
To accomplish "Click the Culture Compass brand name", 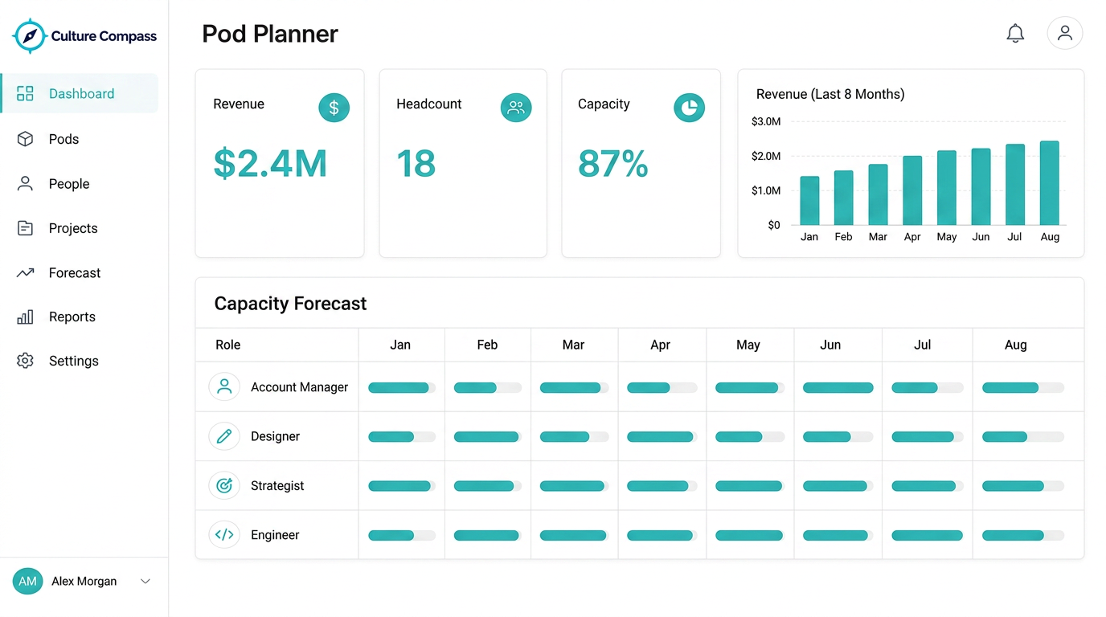I will pyautogui.click(x=104, y=36).
